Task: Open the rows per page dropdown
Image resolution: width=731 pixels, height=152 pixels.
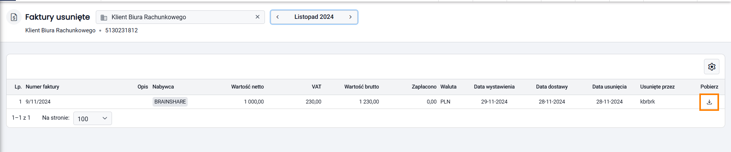Action: tap(93, 119)
